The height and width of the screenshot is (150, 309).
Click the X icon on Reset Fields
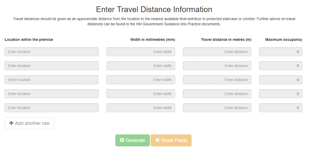point(157,140)
